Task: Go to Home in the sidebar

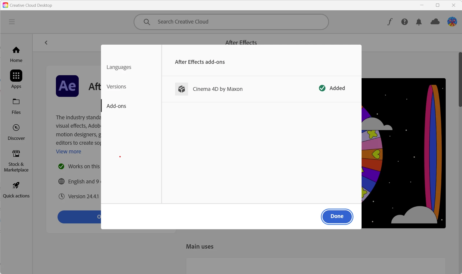Action: 16,54
